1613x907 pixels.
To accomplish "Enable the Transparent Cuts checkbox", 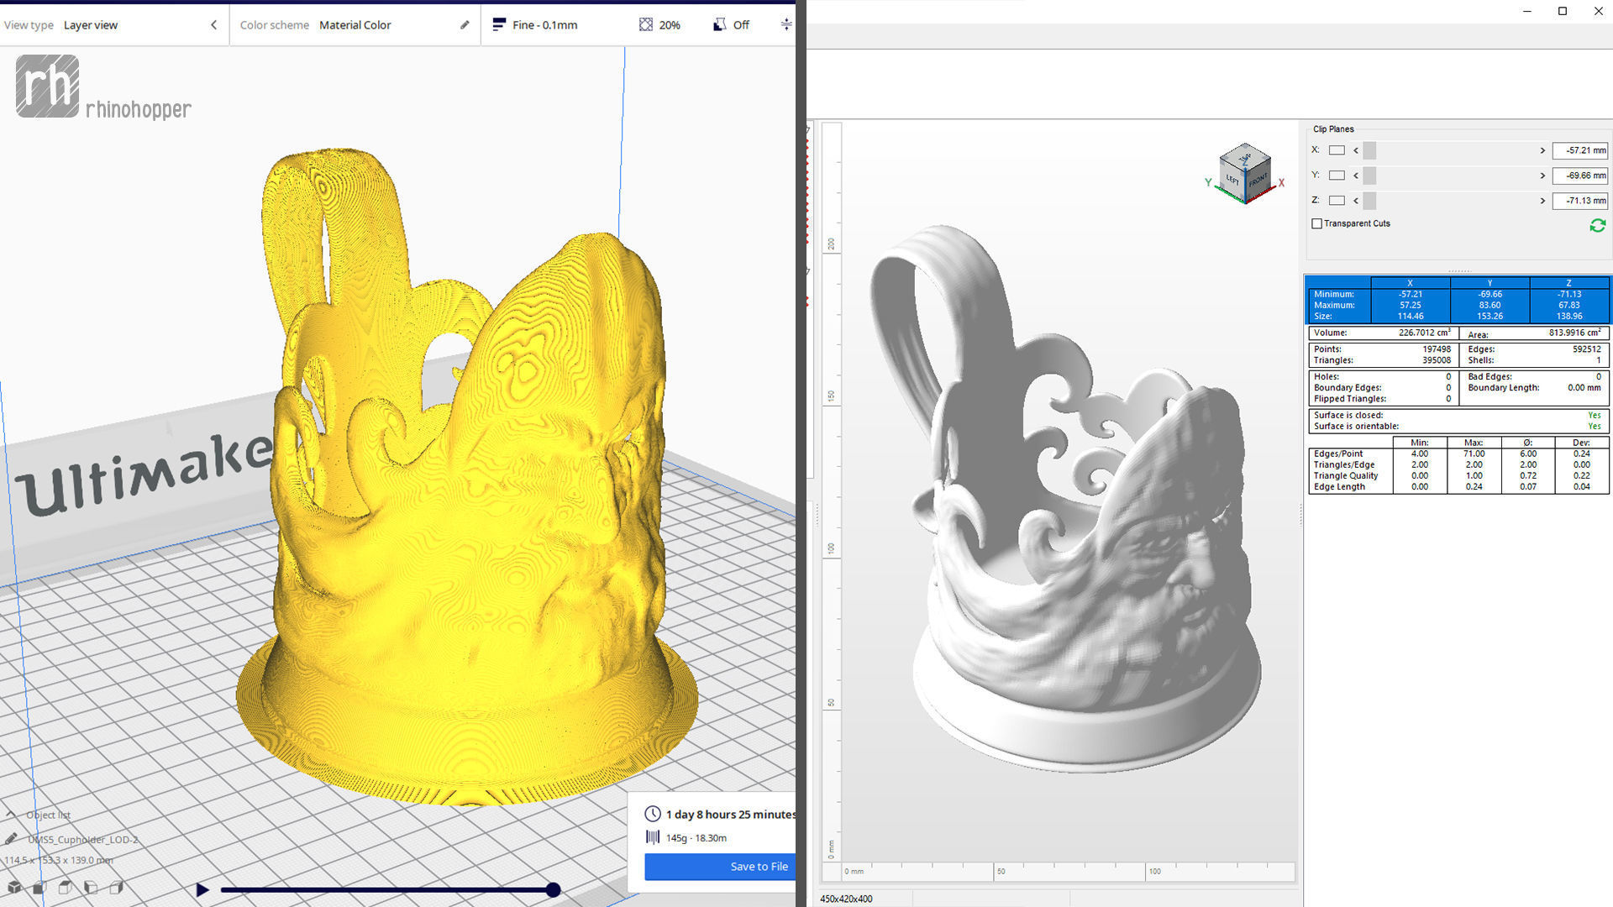I will pos(1316,223).
